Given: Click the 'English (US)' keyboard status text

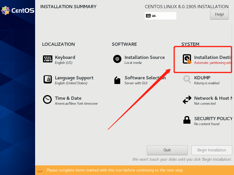Looking at the screenshot, I should (x=63, y=63).
